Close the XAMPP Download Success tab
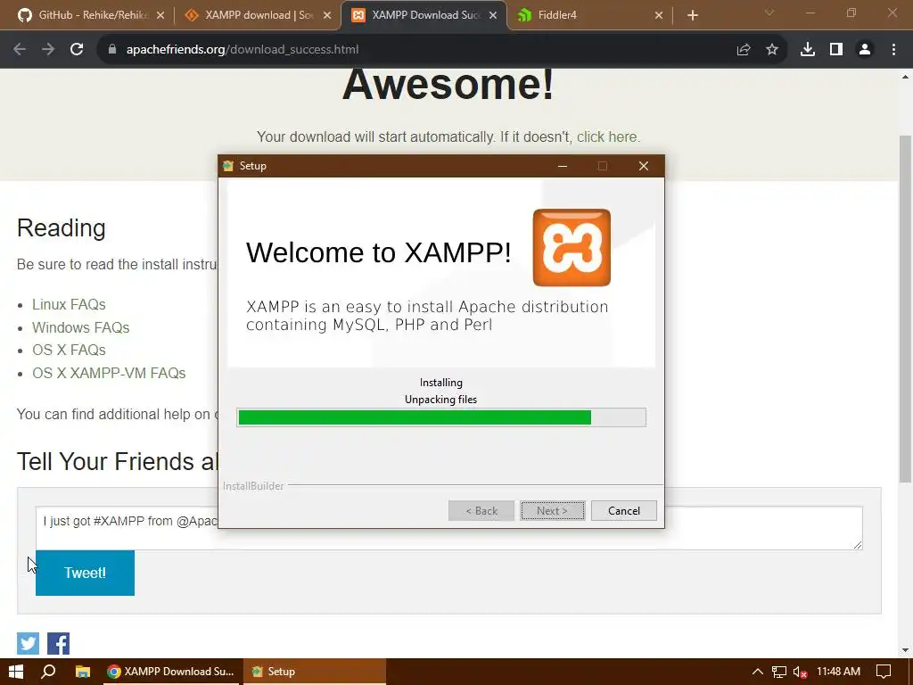This screenshot has height=685, width=913. [493, 15]
